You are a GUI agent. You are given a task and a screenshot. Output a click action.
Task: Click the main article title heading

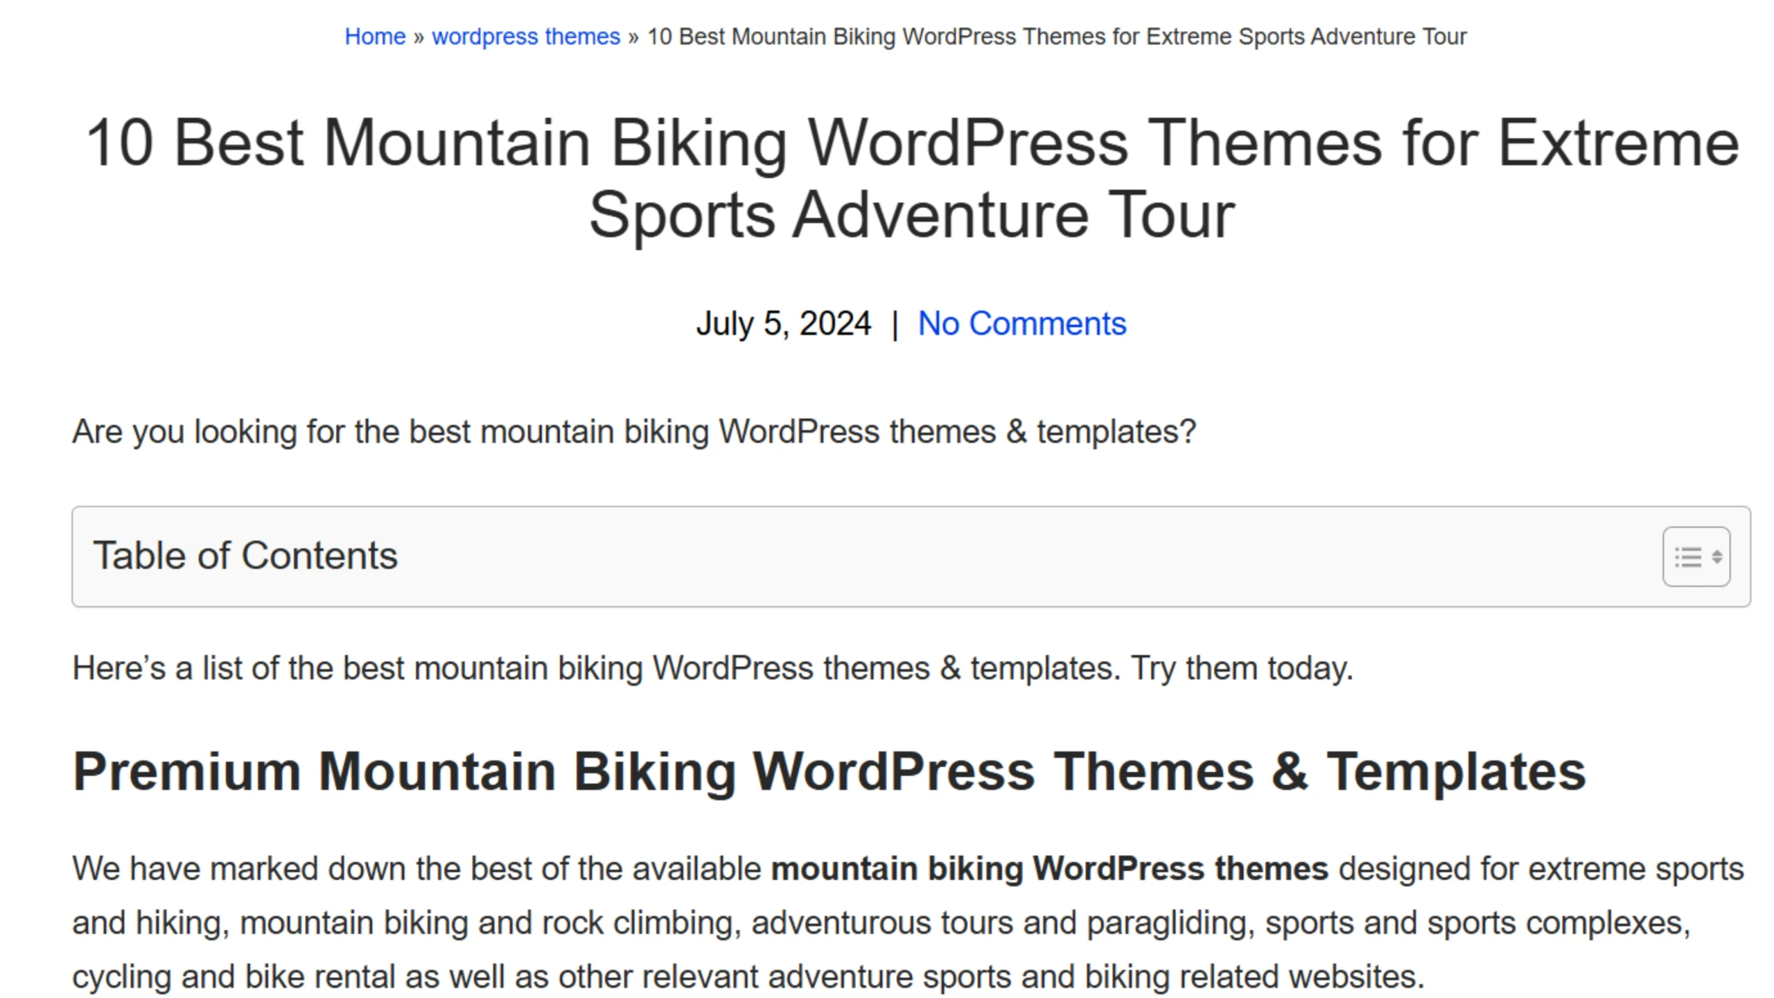coord(912,178)
